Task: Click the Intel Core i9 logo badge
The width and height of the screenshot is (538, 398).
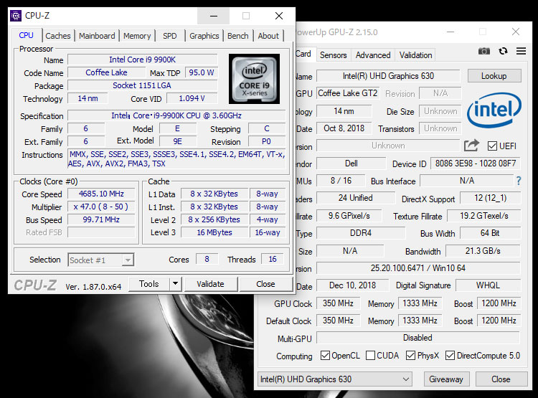Action: (x=254, y=79)
